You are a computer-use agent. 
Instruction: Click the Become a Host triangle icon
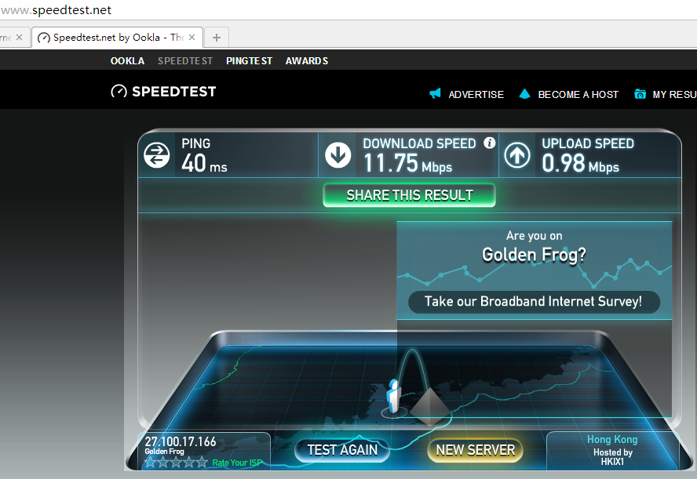click(x=524, y=93)
